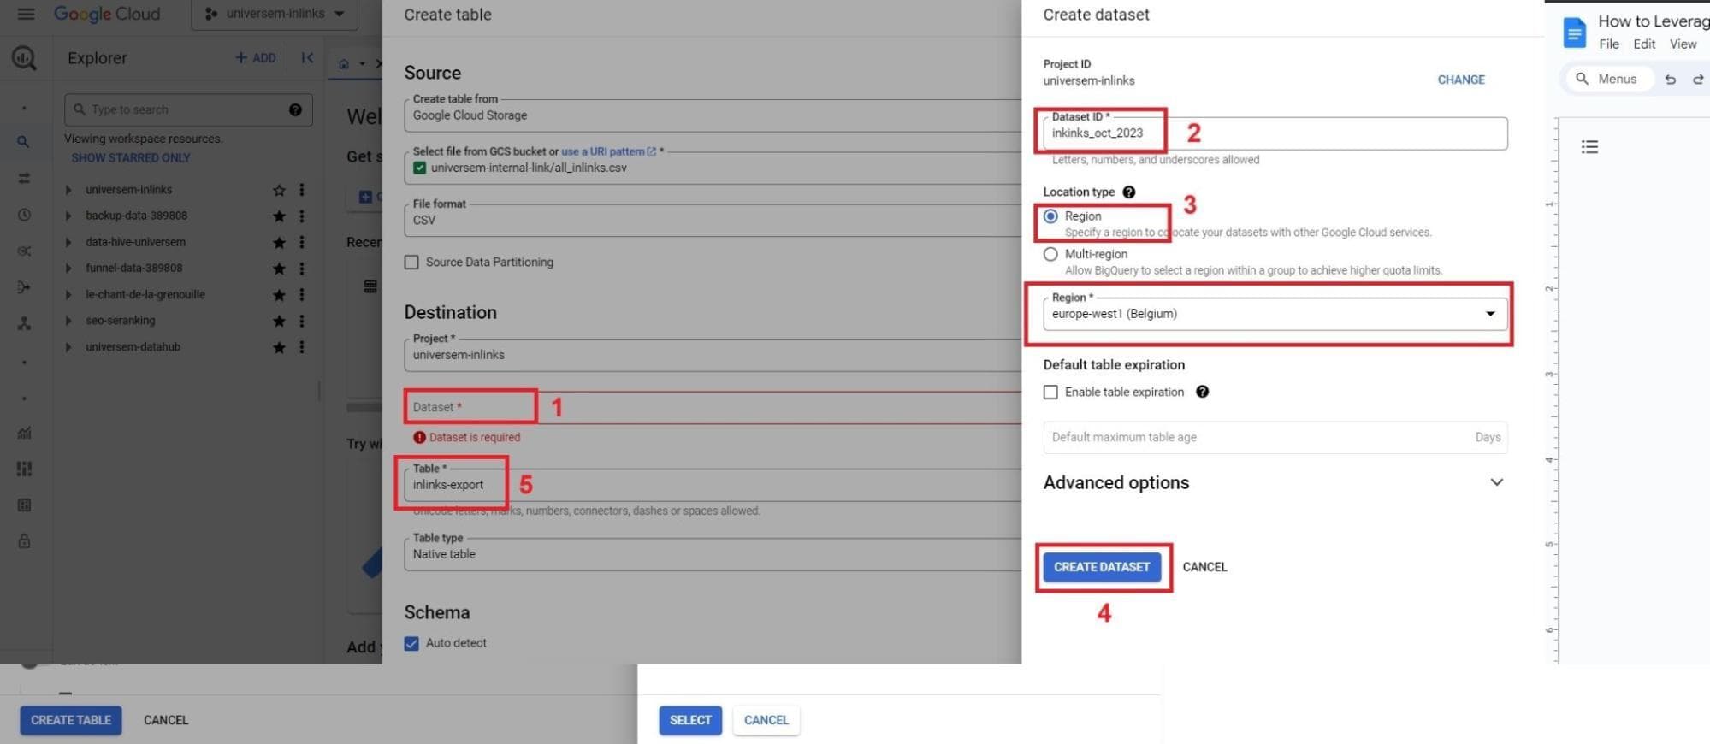Click the help icon in Explorer search
The width and height of the screenshot is (1710, 744).
295,109
